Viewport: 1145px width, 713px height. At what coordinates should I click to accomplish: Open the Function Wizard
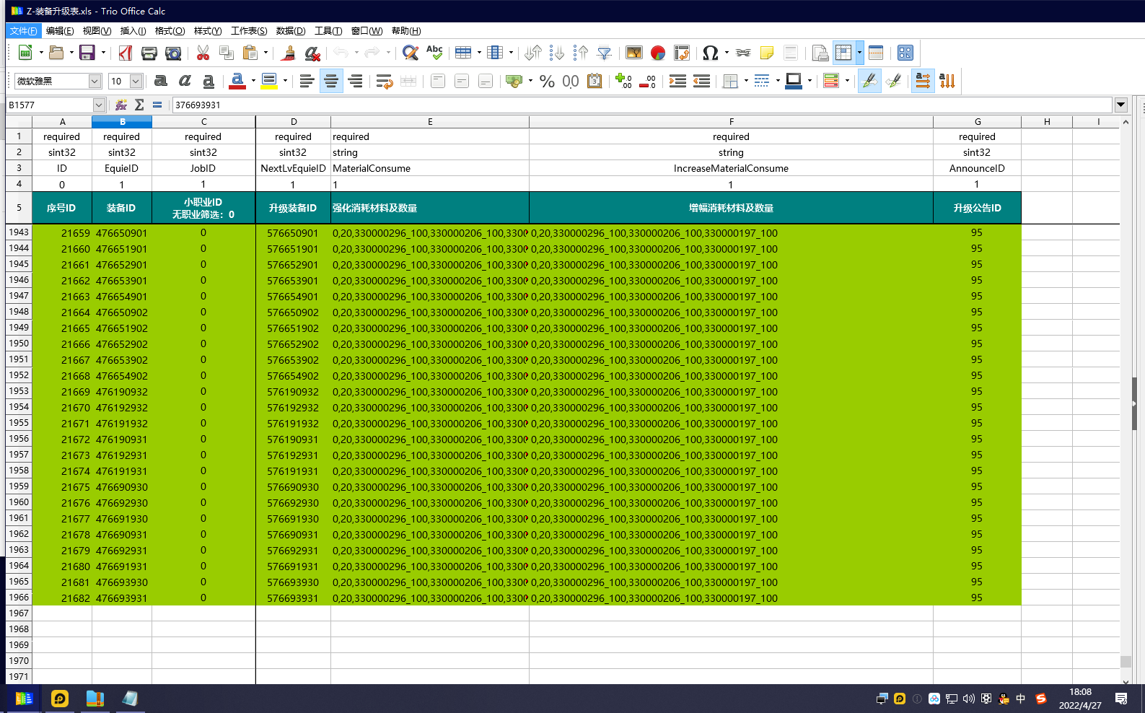tap(121, 105)
